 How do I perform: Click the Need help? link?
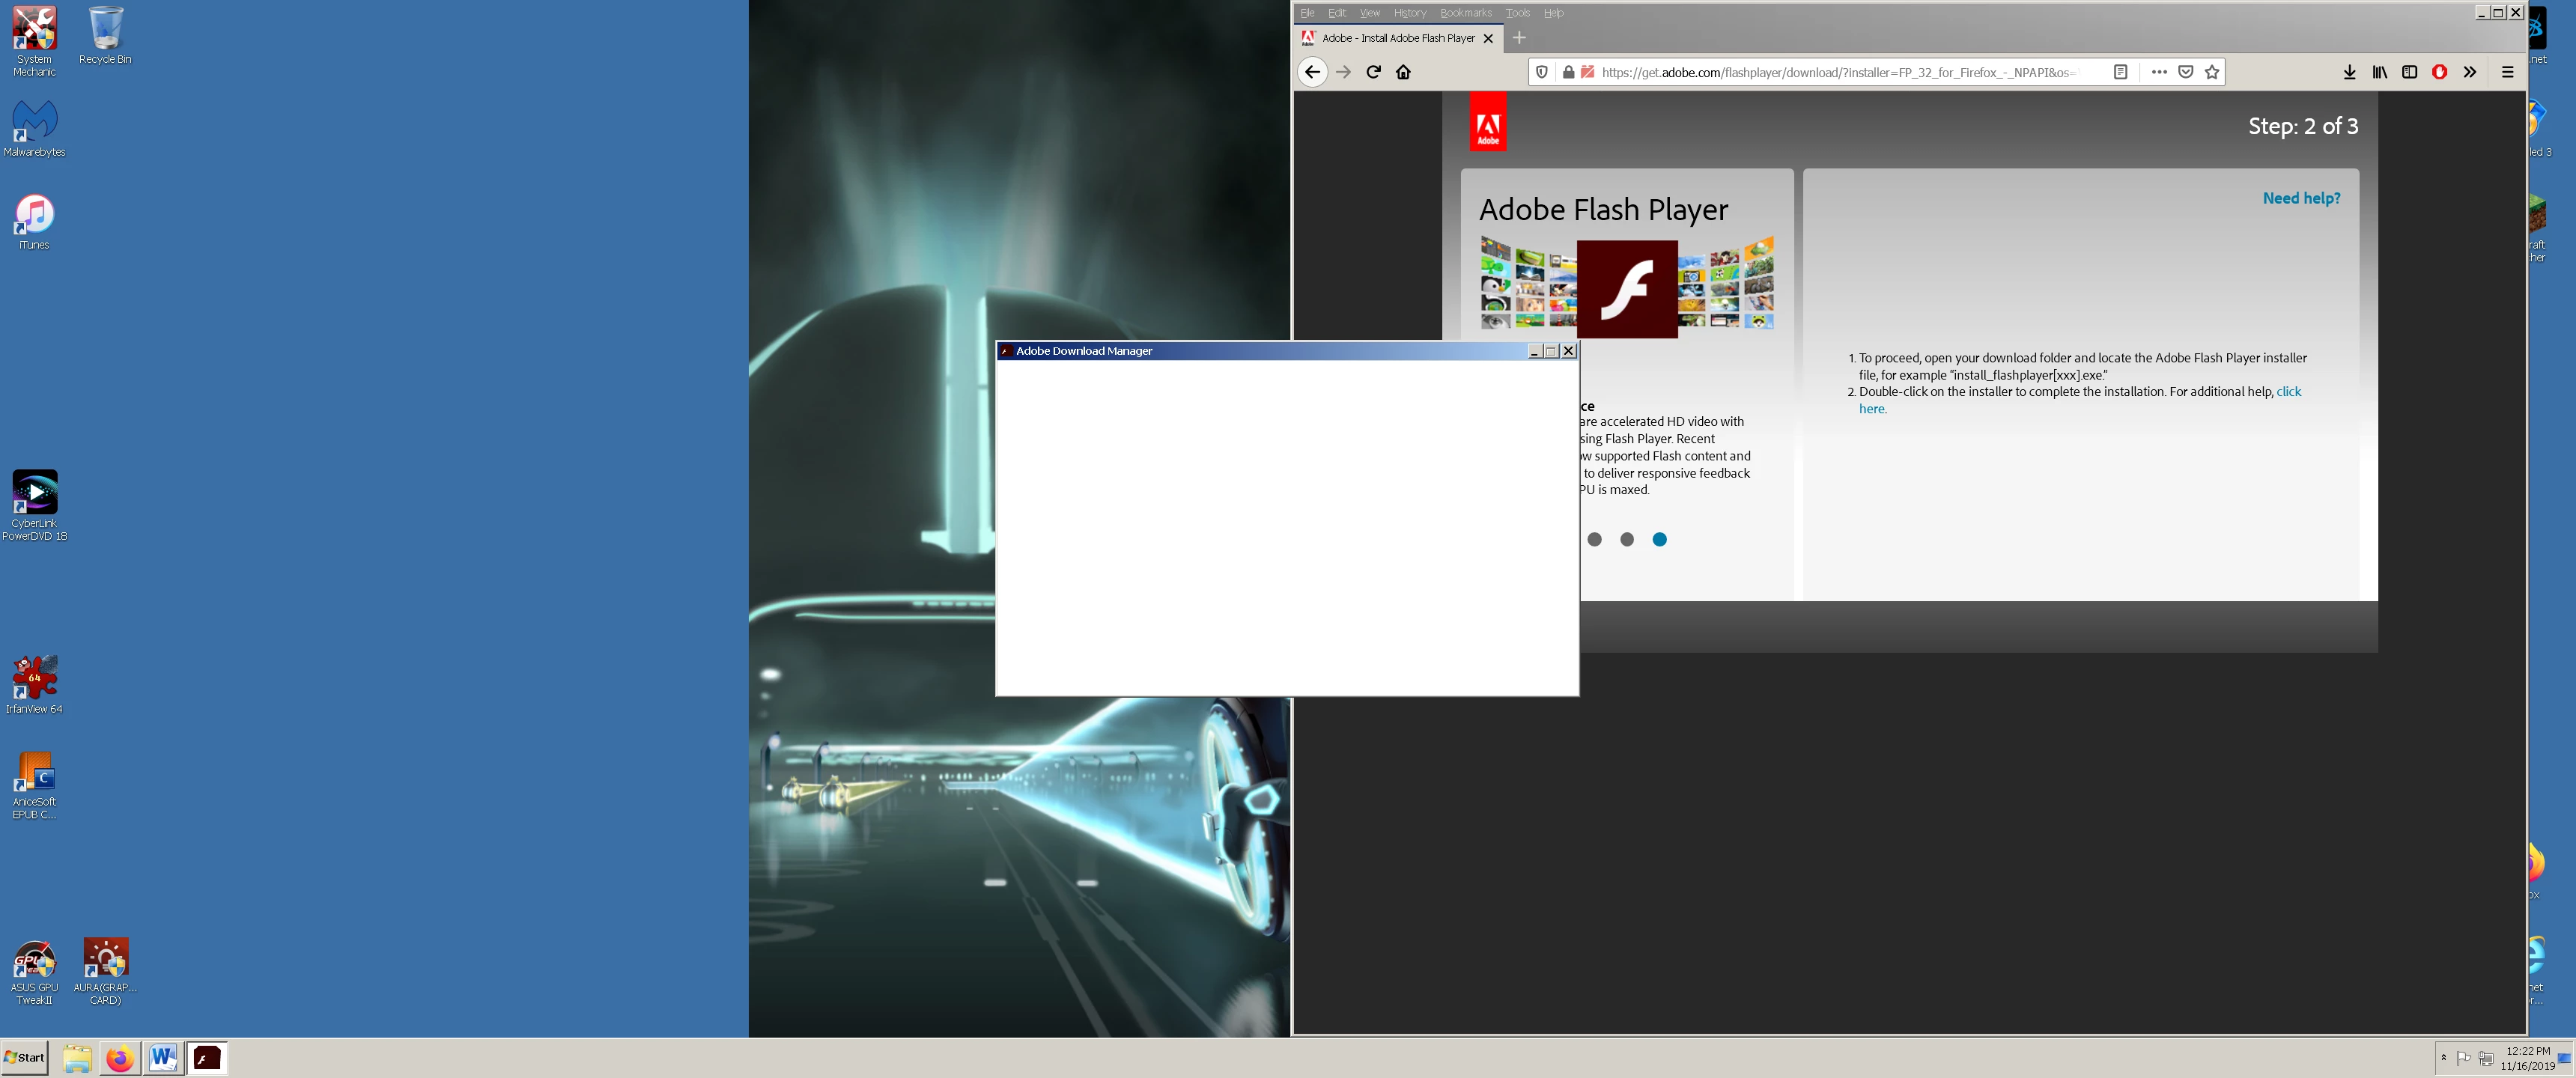2301,198
